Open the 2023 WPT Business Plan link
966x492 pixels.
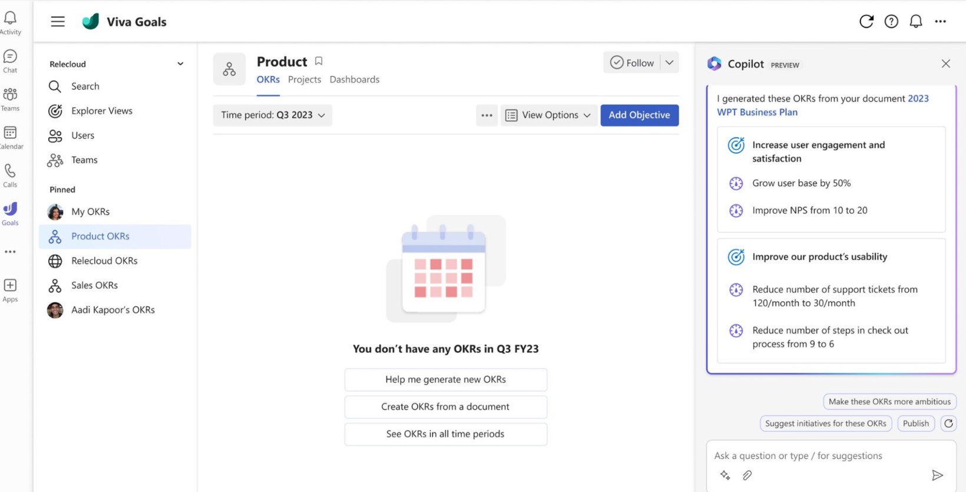point(823,105)
